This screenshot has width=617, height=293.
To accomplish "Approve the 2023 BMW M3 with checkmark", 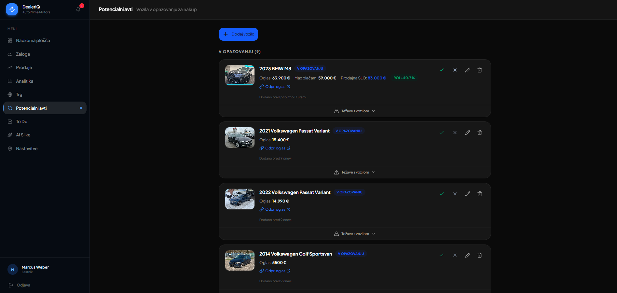I will (442, 70).
